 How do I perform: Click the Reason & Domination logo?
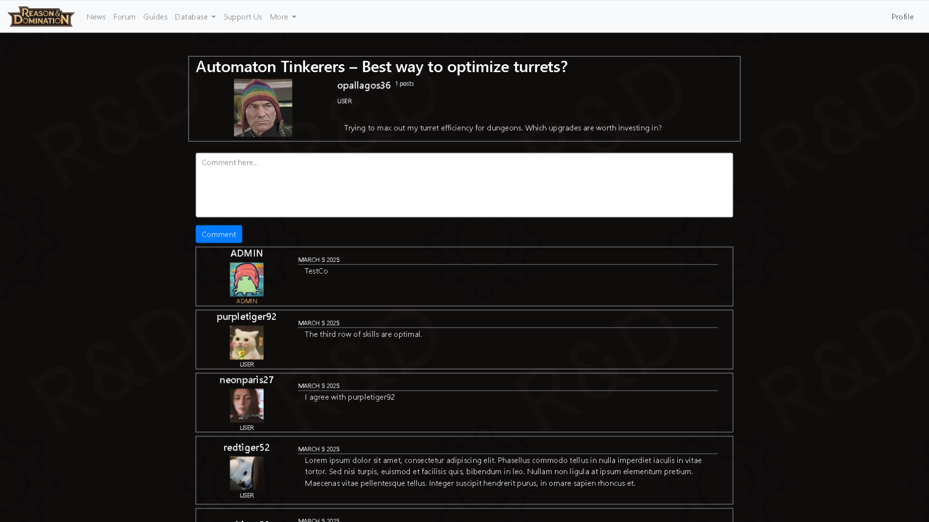pos(41,16)
